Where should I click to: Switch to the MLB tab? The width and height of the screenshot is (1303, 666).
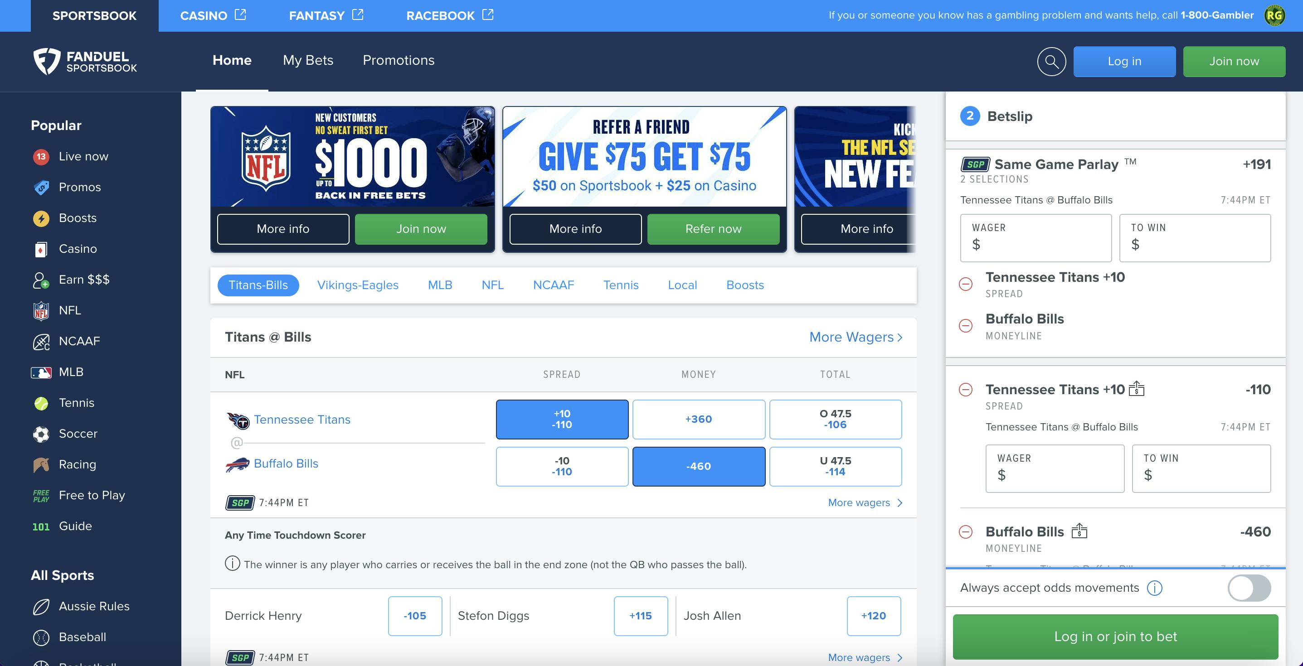click(x=439, y=285)
